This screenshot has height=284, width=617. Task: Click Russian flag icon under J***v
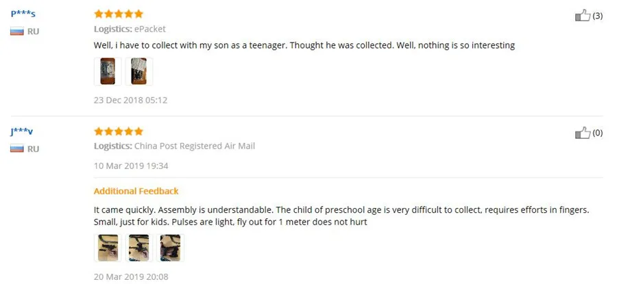click(17, 149)
